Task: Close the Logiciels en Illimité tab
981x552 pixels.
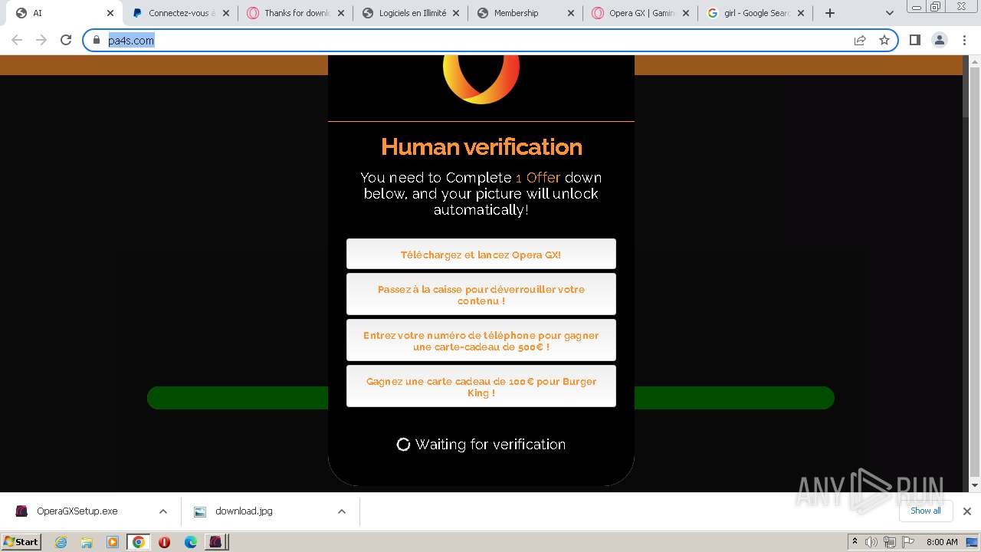Action: [455, 13]
